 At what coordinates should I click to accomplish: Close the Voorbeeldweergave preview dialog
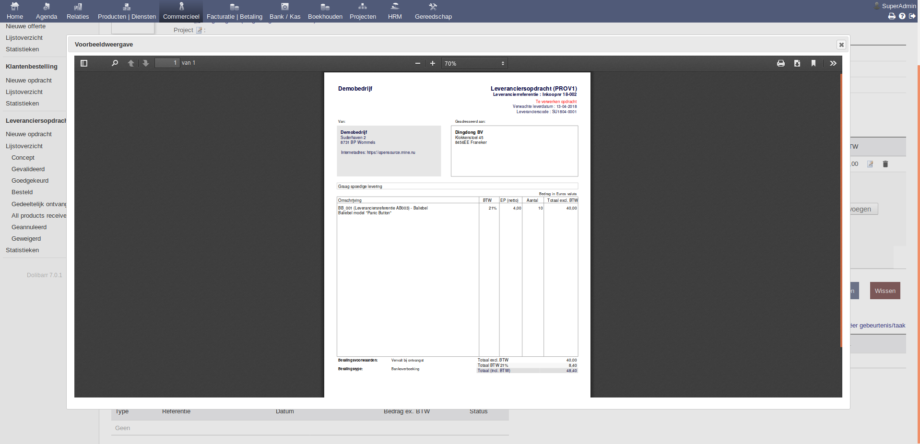841,45
